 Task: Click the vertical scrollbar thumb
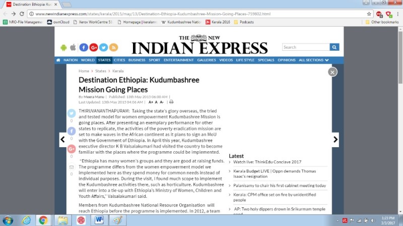click(x=400, y=58)
